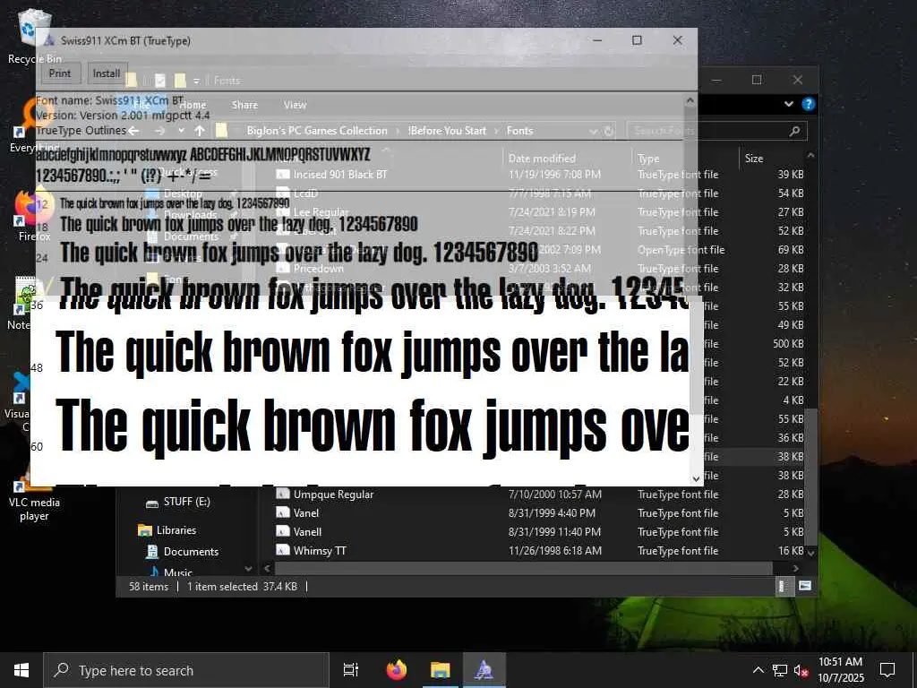The image size is (917, 688).
Task: Switch File Explorer to large icons view
Action: pos(805,586)
